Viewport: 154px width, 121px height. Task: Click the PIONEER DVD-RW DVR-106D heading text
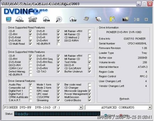pyautogui.click(x=124, y=32)
